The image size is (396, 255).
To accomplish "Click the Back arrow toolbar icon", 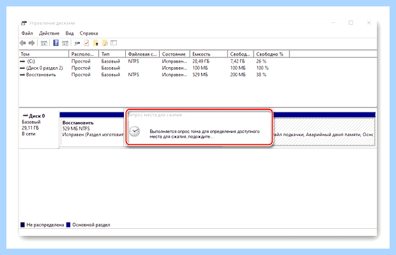I will pyautogui.click(x=23, y=43).
